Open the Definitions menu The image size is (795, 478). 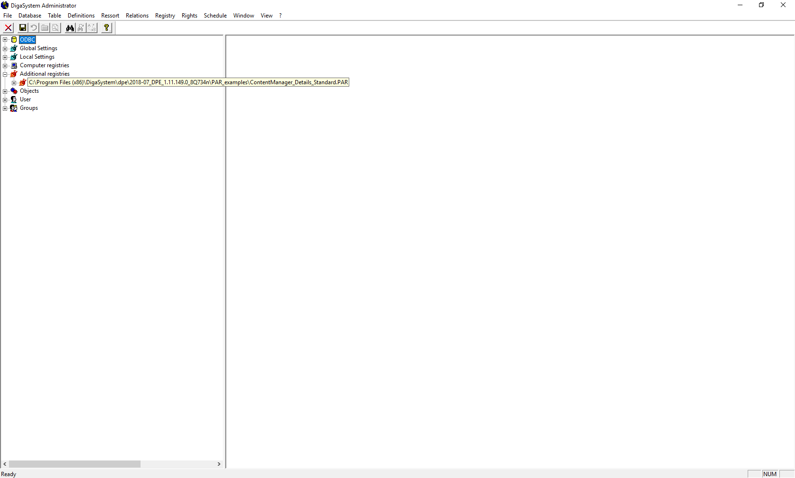point(81,16)
